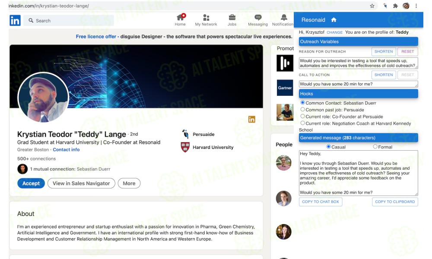Click the browser profile avatar

[x=406, y=6]
